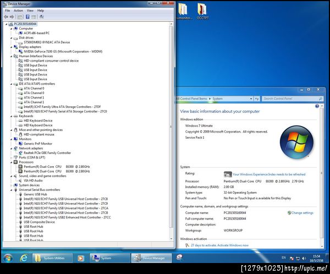Select the ST500DM002 ATA Device disk icon

(x=20, y=42)
